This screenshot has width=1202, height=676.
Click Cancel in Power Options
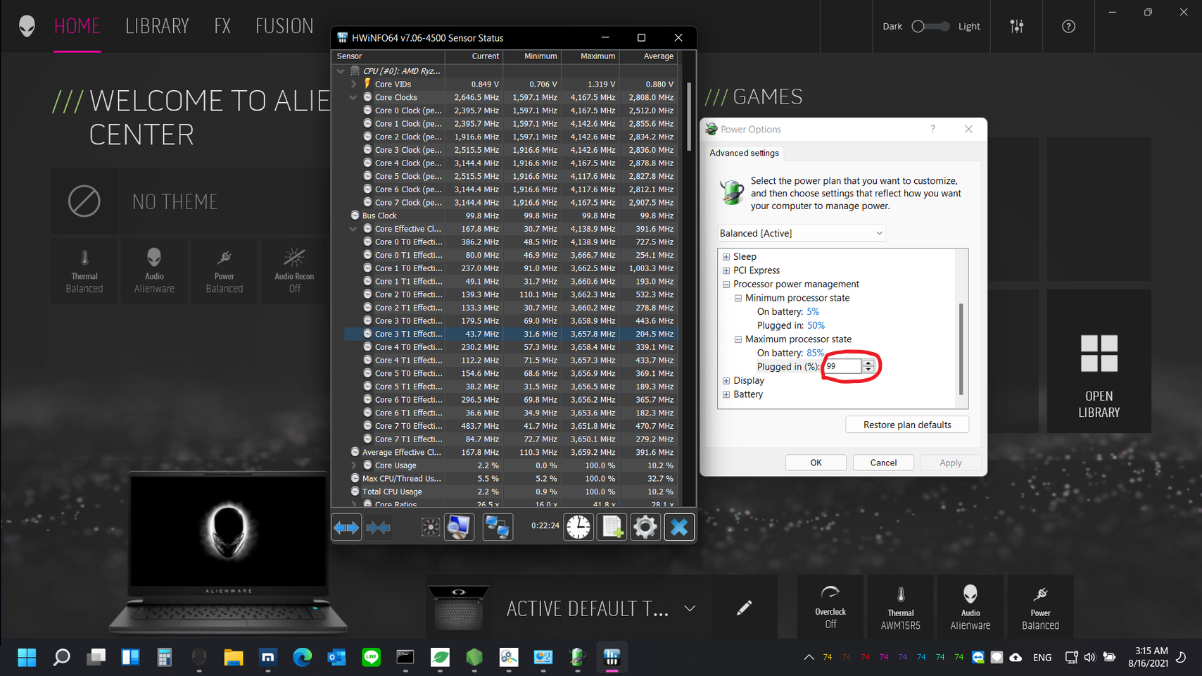click(x=883, y=463)
